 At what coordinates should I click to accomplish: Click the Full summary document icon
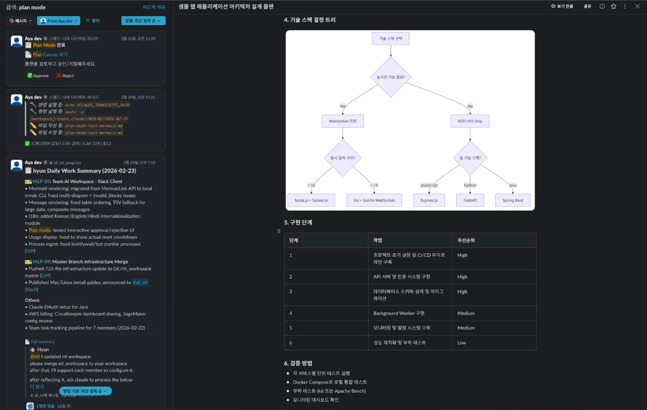[27, 342]
